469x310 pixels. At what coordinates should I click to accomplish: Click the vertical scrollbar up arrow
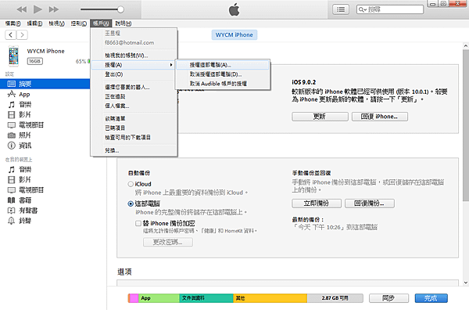pyautogui.click(x=466, y=46)
